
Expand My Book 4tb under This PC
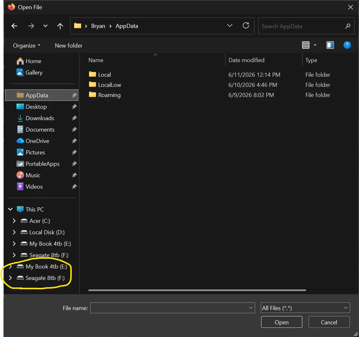tap(14, 244)
